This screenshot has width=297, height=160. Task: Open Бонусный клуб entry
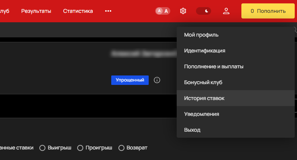[235, 82]
